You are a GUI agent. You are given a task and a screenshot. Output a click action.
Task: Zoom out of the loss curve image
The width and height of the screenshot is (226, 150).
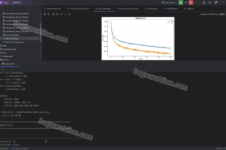(x=57, y=14)
